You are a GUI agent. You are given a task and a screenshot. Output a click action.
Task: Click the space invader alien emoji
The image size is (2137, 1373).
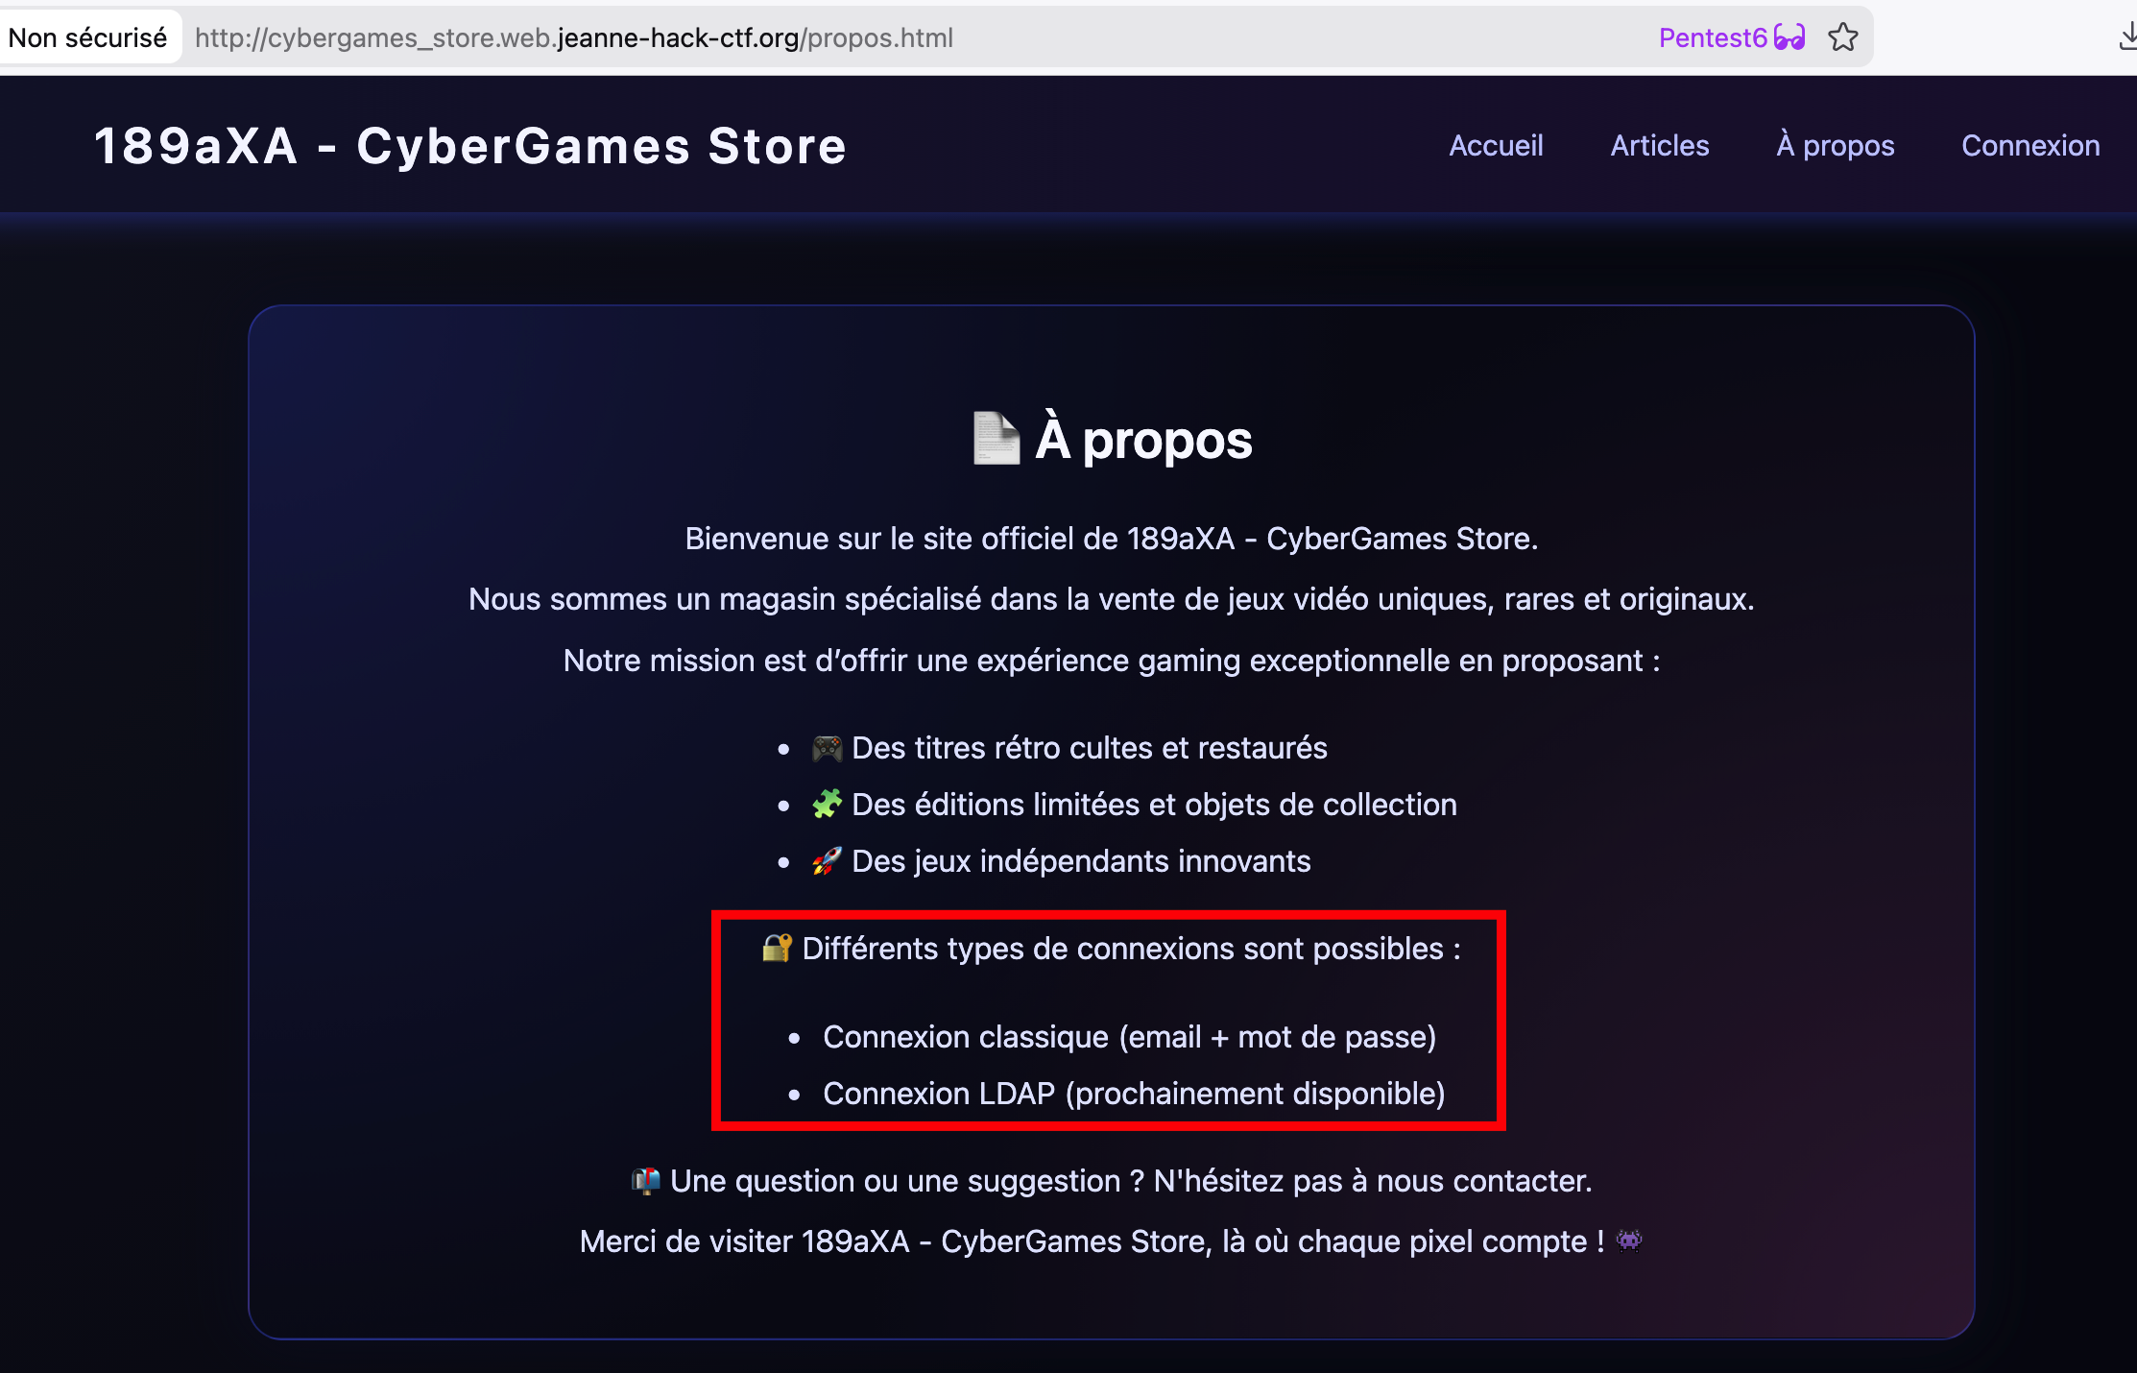pyautogui.click(x=1629, y=1241)
